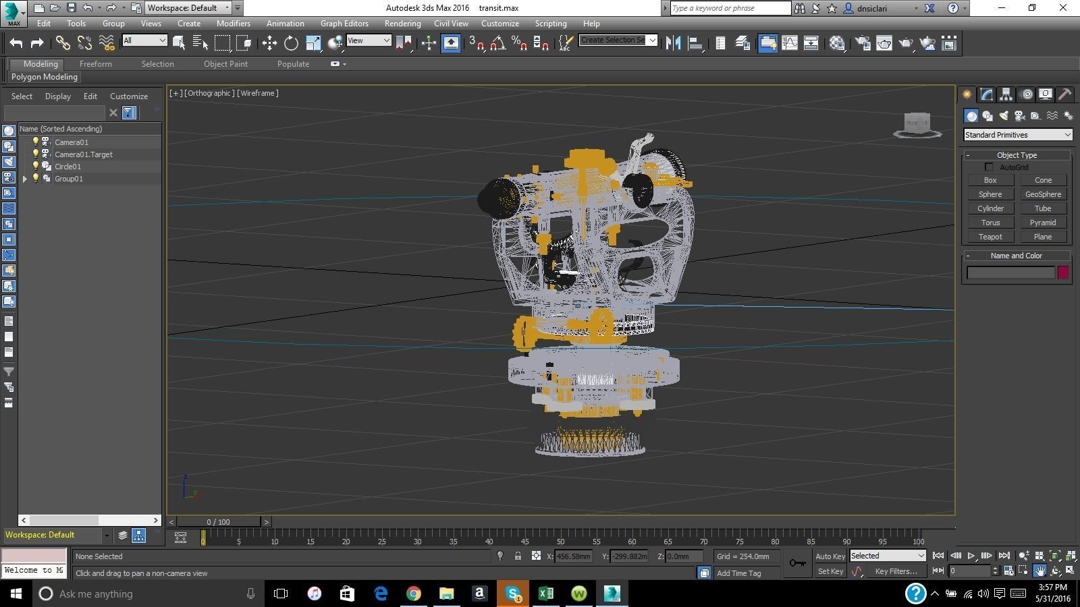Open the selection filter All dropdown

[144, 40]
